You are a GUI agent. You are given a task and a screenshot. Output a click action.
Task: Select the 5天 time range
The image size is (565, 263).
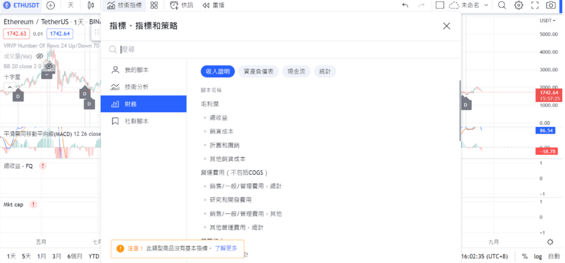[27, 256]
